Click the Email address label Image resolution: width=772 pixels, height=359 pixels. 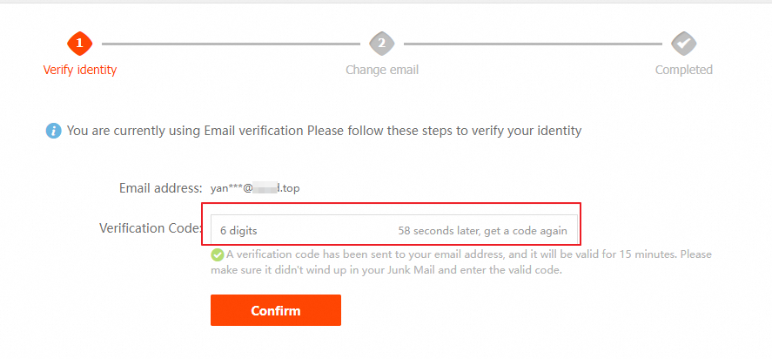pos(160,188)
